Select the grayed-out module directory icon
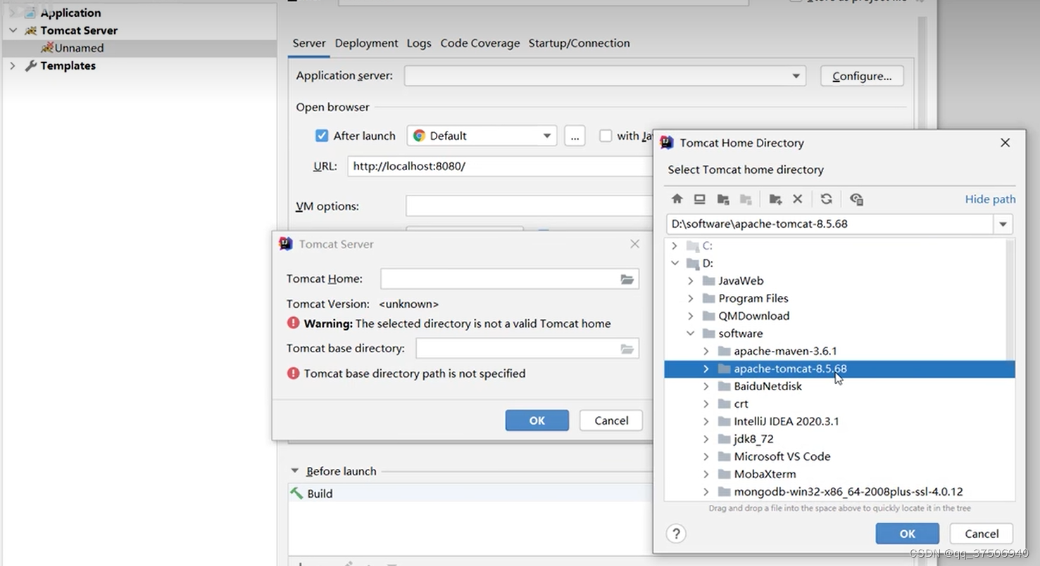This screenshot has width=1040, height=566. pyautogui.click(x=746, y=199)
